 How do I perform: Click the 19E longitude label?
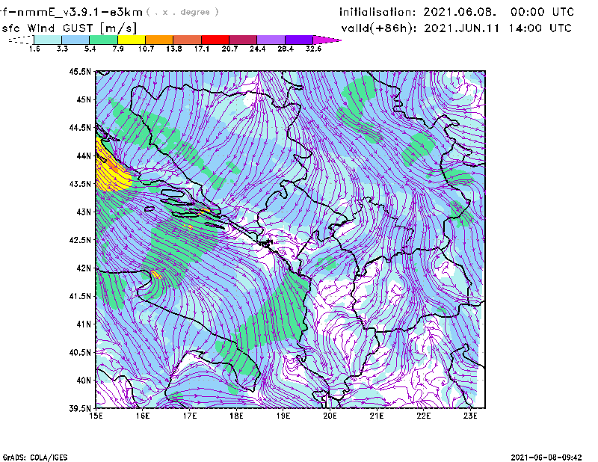tap(283, 416)
